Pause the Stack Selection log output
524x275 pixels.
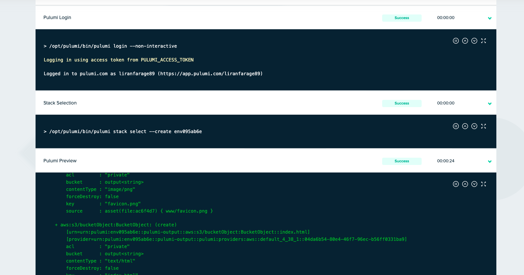tap(456, 126)
